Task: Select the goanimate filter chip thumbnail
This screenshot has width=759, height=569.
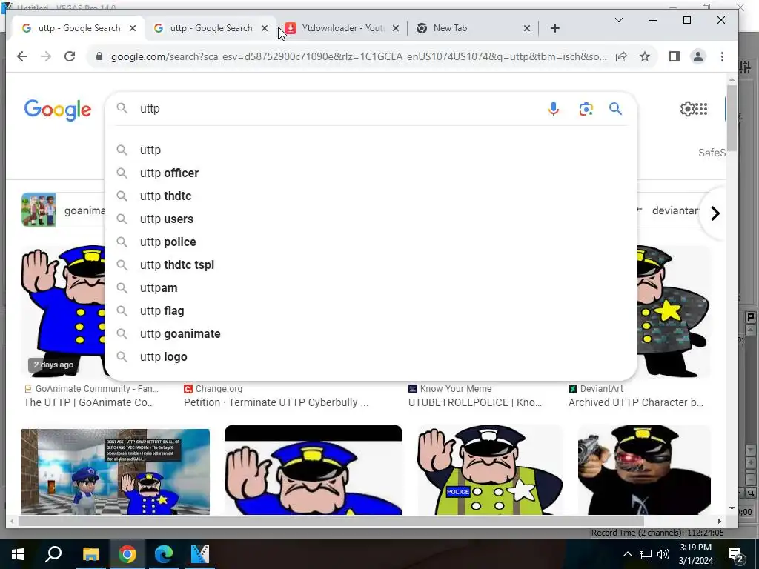Action: [x=39, y=210]
